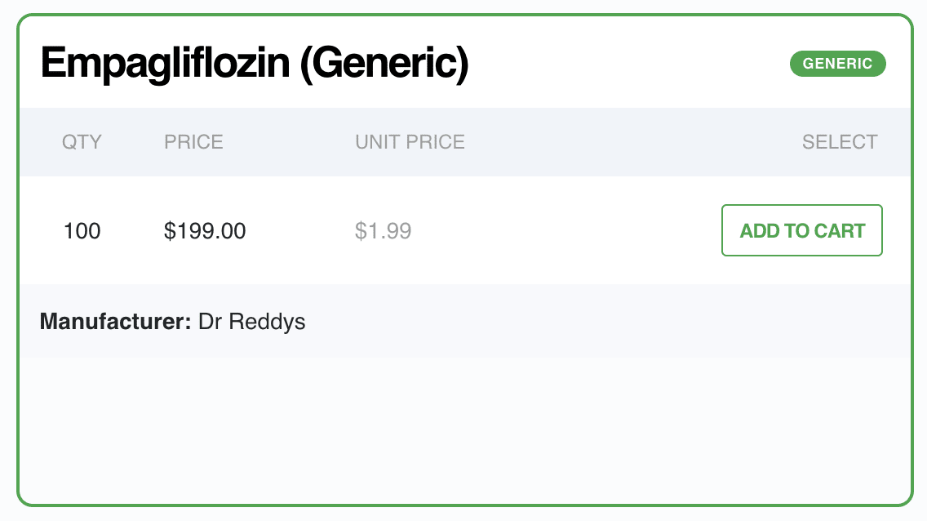Image resolution: width=927 pixels, height=521 pixels.
Task: Click the blank space between $199.00 and $1.99
Action: [x=299, y=230]
